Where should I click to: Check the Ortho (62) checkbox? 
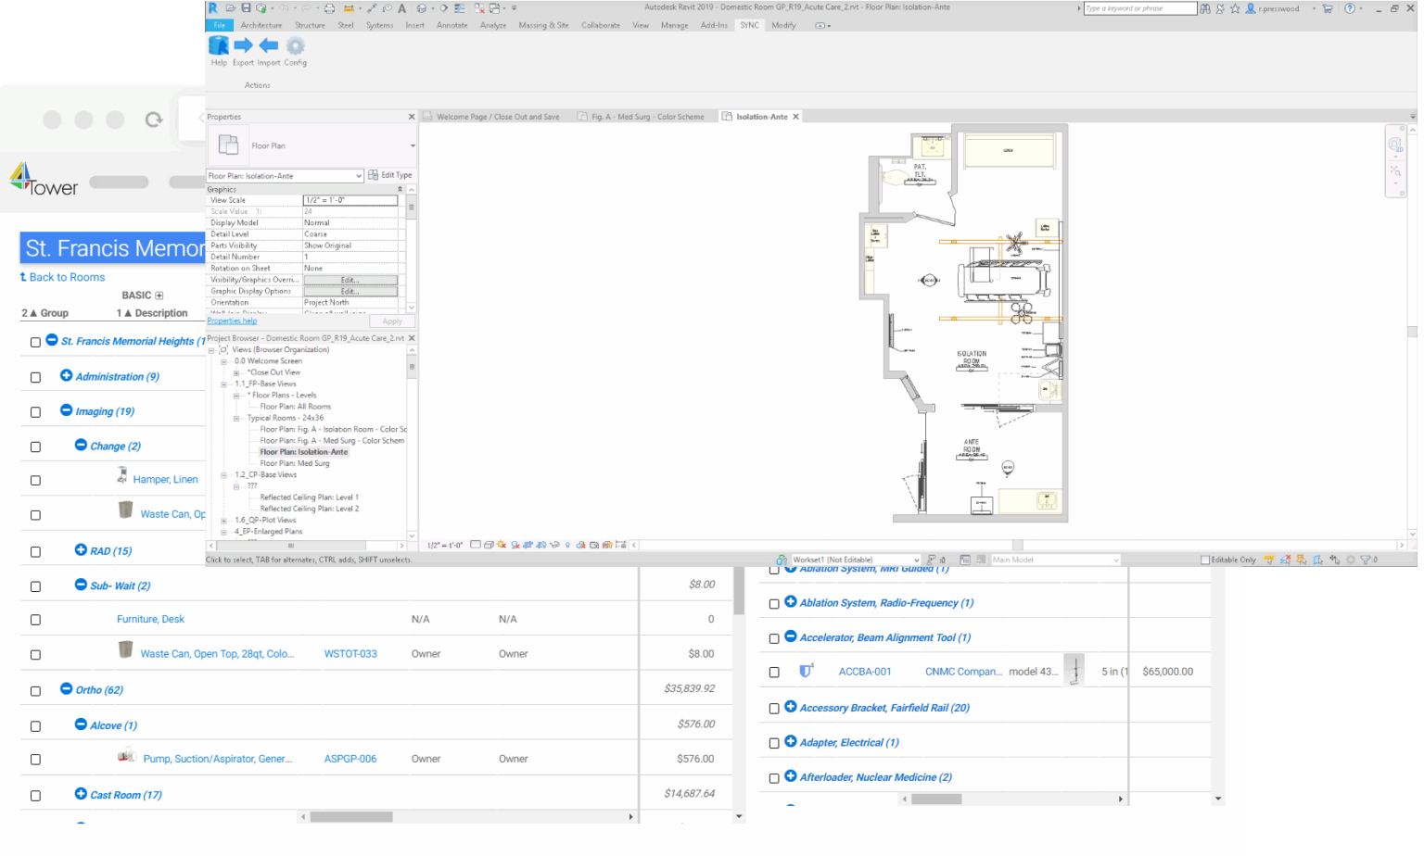(x=35, y=691)
